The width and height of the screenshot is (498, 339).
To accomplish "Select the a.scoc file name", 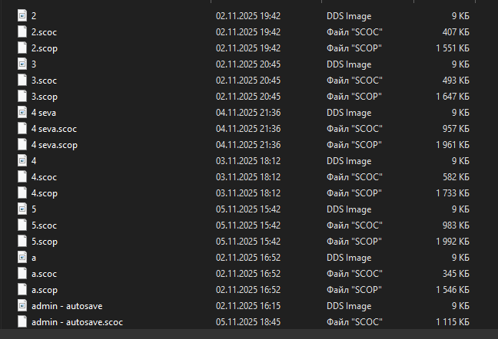I will tap(45, 273).
